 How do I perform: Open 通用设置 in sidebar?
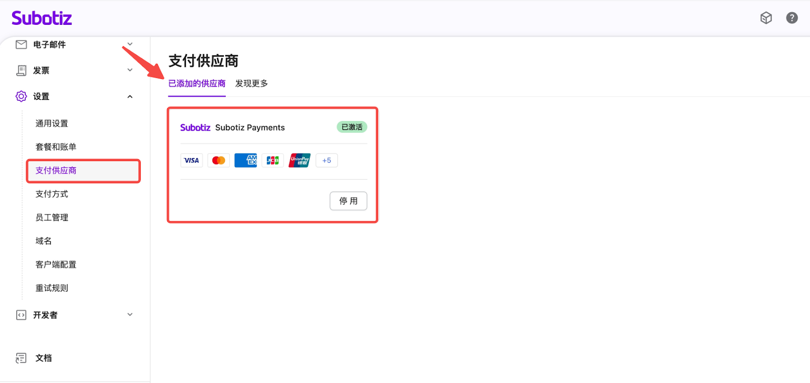coord(52,124)
